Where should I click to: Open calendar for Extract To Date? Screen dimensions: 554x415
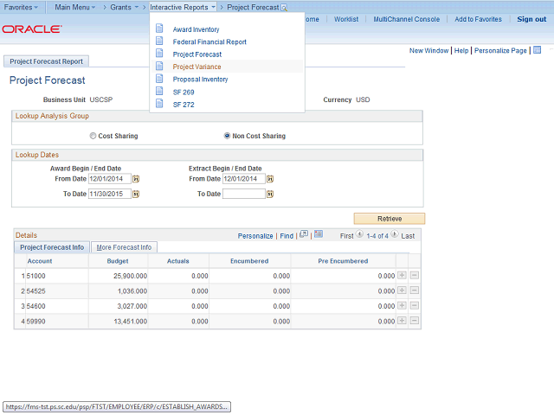pyautogui.click(x=270, y=195)
